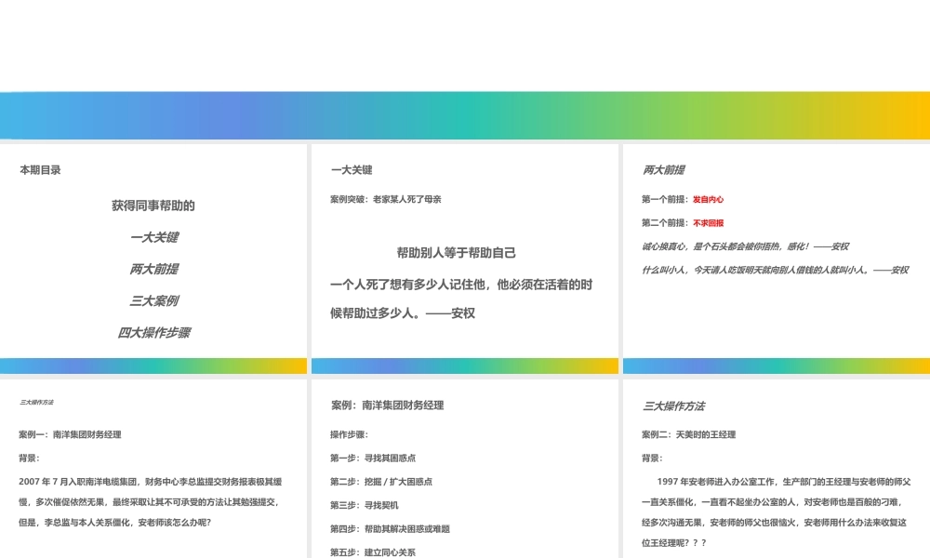
Task: Click the text 四大操作步骤
Action: click(x=154, y=333)
